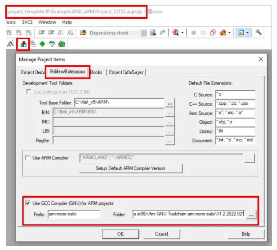This screenshot has width=277, height=250.
Task: Click the GCC Folder path field
Action: (189, 214)
